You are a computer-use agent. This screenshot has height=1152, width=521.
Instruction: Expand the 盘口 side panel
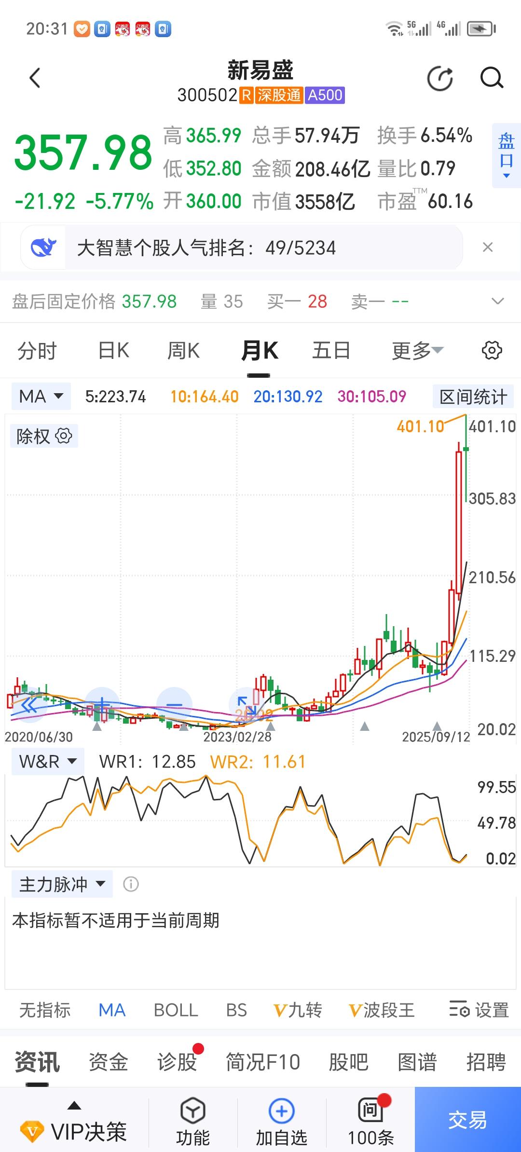506,155
